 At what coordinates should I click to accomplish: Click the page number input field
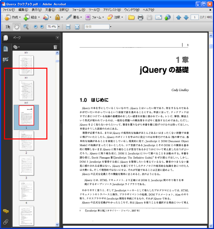(195, 17)
